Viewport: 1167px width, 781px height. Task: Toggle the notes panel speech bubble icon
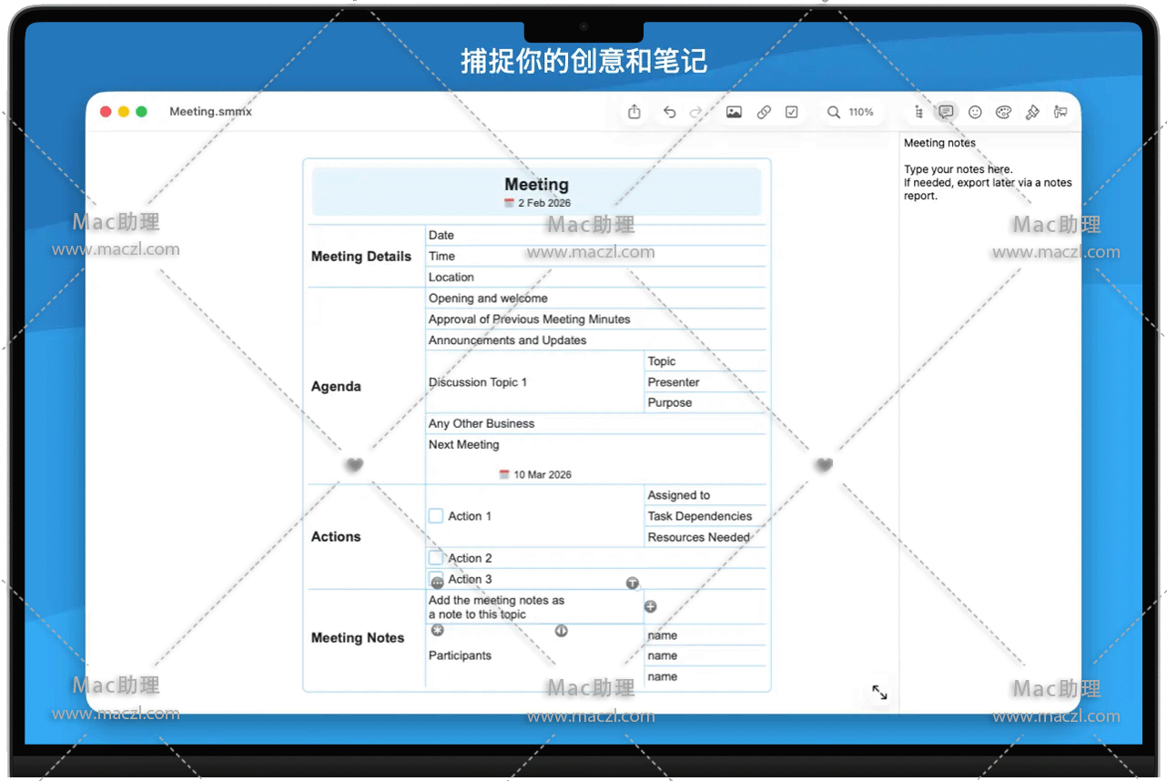pos(946,112)
